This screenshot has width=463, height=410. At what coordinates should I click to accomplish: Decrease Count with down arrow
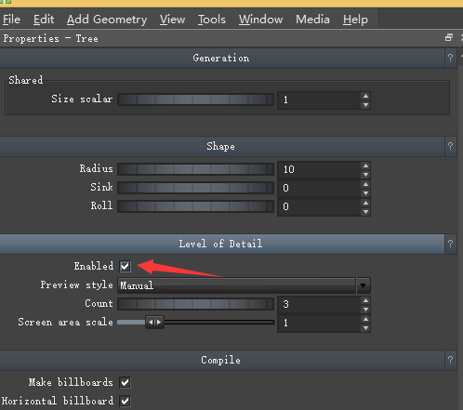tap(365, 310)
